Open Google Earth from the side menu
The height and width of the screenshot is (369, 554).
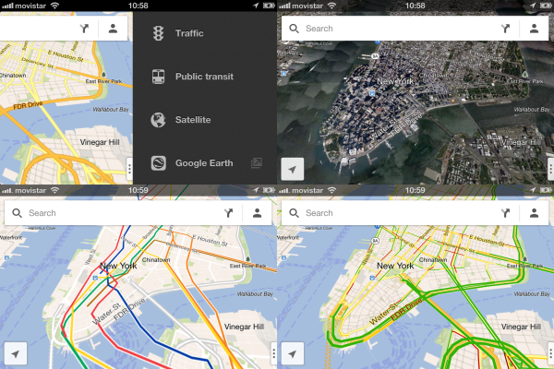pyautogui.click(x=205, y=163)
